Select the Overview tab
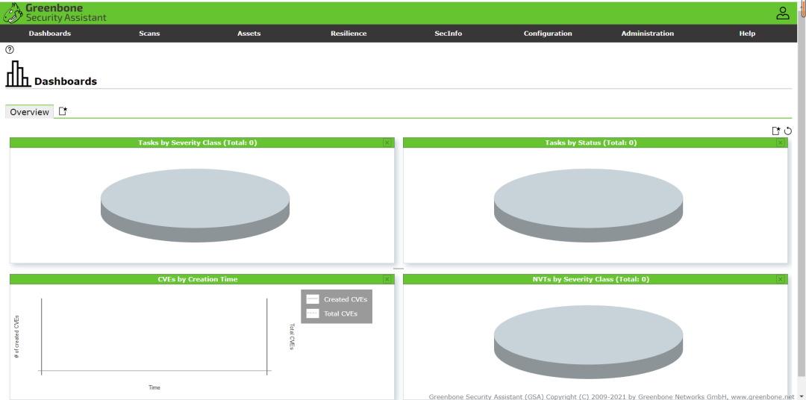806x400 pixels. pyautogui.click(x=29, y=112)
